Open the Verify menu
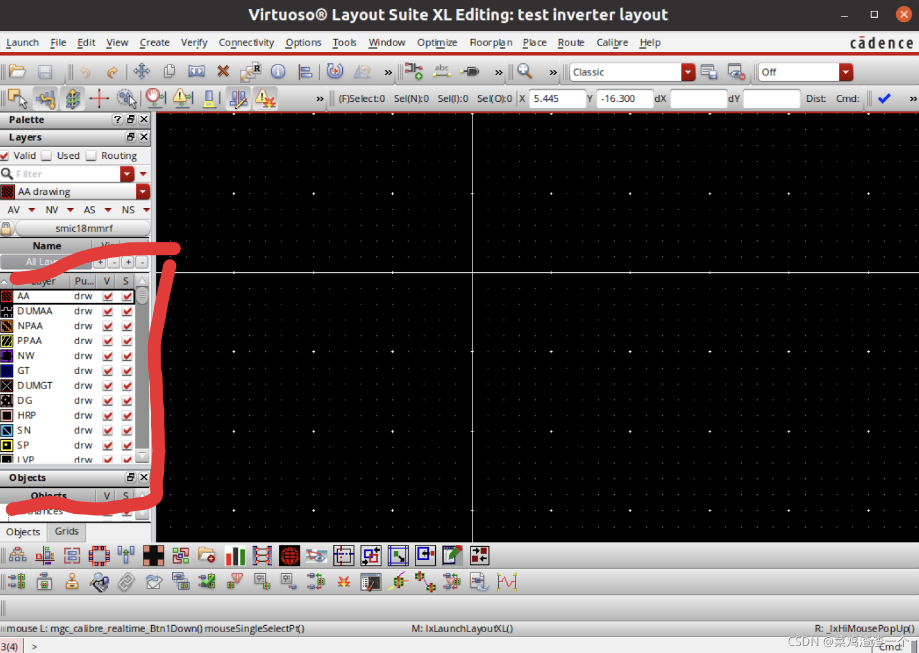The height and width of the screenshot is (653, 919). (x=194, y=42)
